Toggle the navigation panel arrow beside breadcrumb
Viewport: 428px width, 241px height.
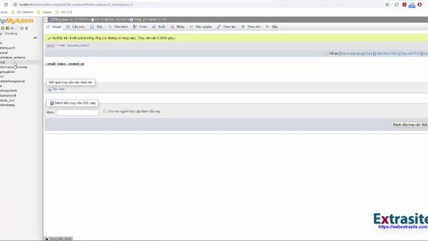pyautogui.click(x=45, y=19)
